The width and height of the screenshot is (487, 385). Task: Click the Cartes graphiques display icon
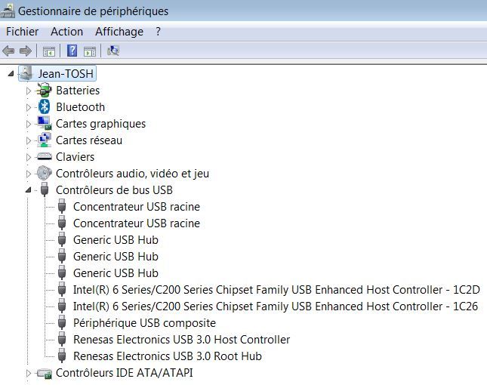[44, 123]
